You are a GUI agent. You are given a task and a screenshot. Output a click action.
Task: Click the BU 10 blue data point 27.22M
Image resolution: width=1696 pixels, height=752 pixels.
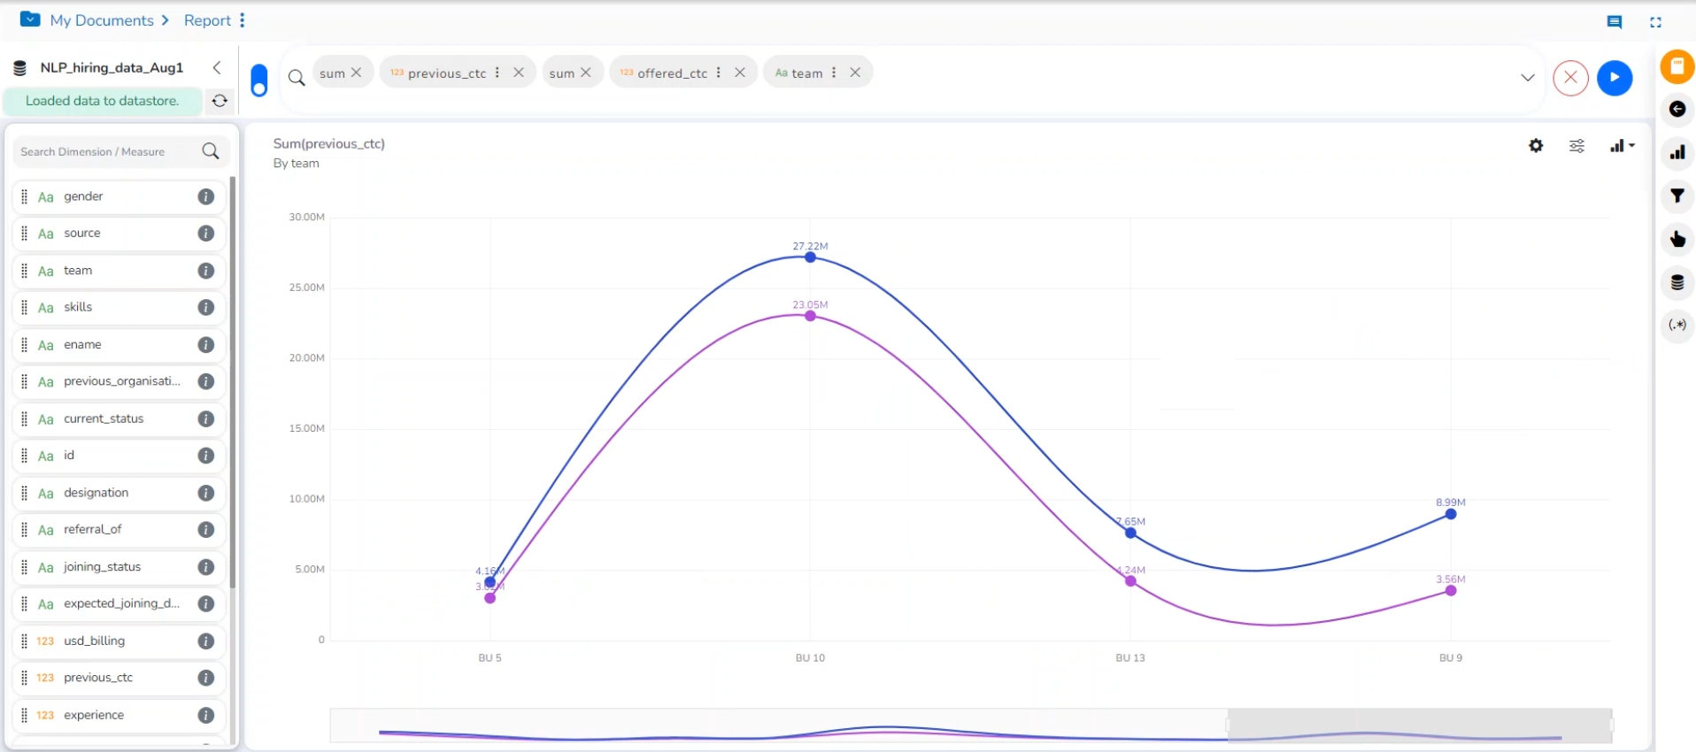point(810,257)
